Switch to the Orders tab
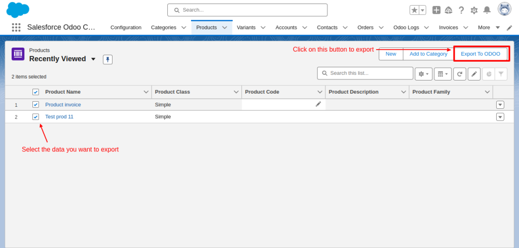The height and width of the screenshot is (248, 519). point(365,27)
